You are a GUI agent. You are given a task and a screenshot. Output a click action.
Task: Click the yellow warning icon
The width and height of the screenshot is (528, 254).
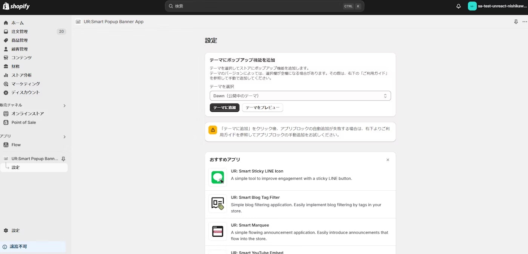(x=213, y=130)
